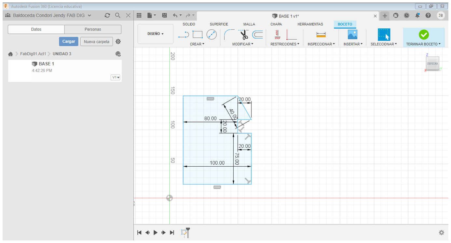The height and width of the screenshot is (243, 451).
Task: Select the BOCETO tab
Action: (345, 24)
